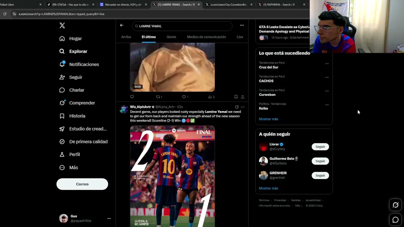404x227 pixels.
Task: Open Notificaciones bell icon
Action: point(62,64)
